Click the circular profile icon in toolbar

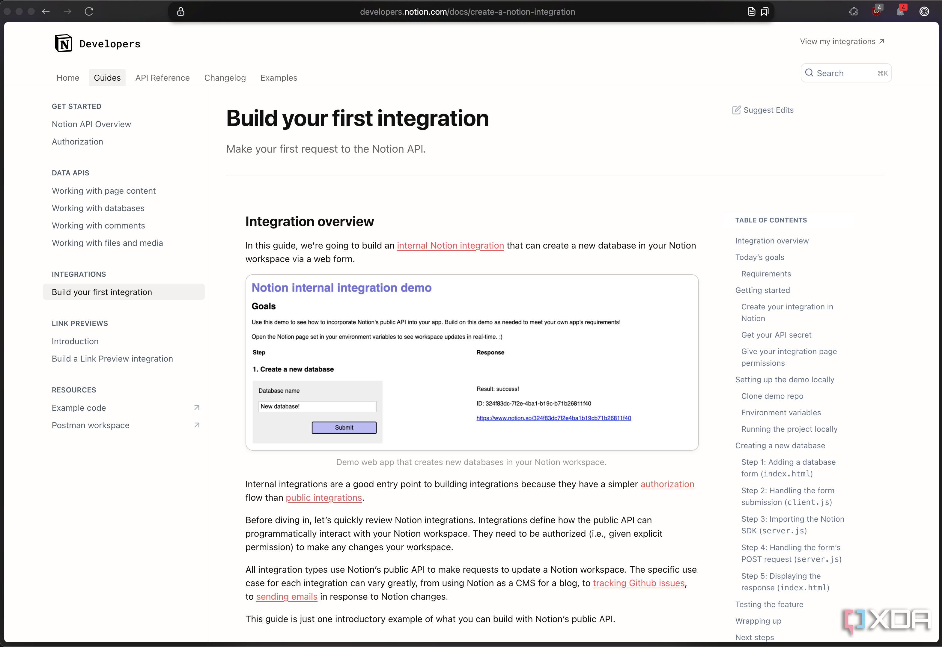[x=924, y=11]
